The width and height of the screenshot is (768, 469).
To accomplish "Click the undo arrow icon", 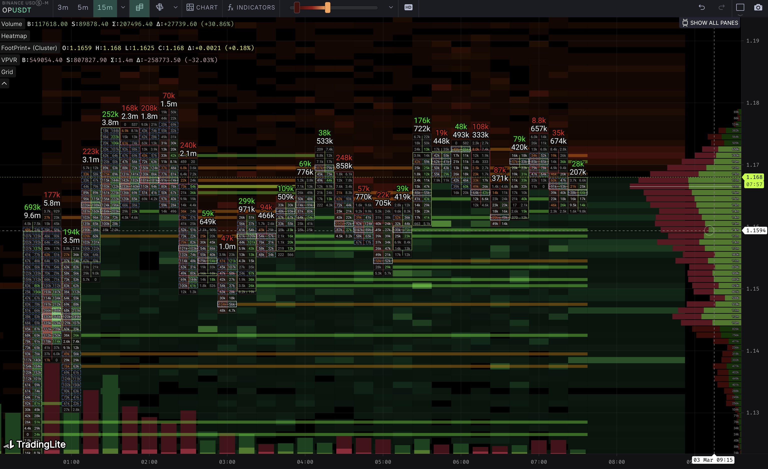I will click(702, 7).
